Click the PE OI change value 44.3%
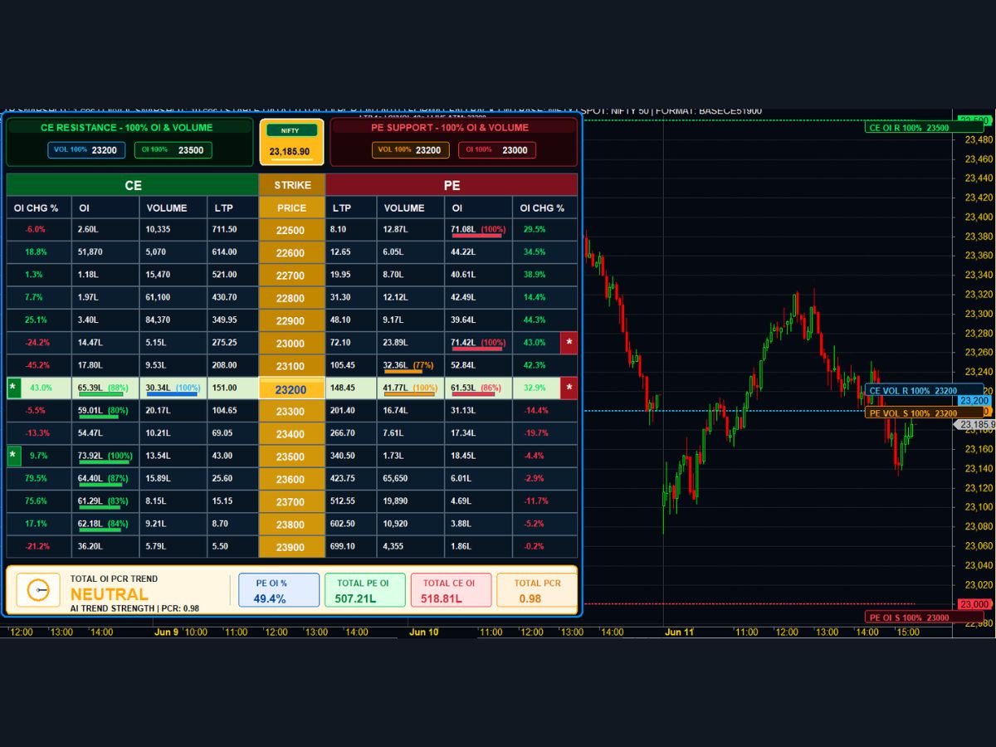Image resolution: width=996 pixels, height=747 pixels. coord(535,320)
